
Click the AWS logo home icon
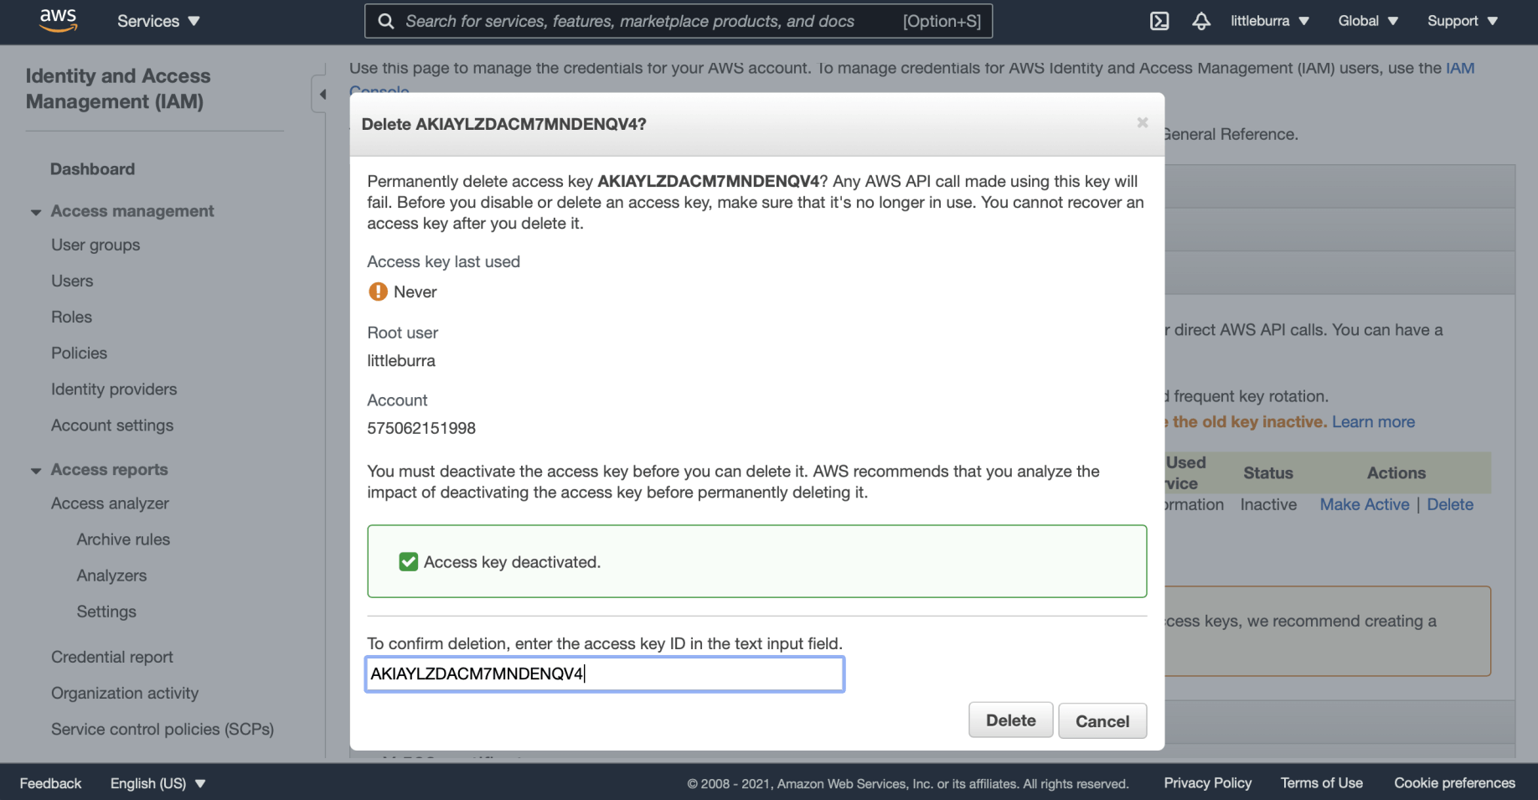[59, 20]
